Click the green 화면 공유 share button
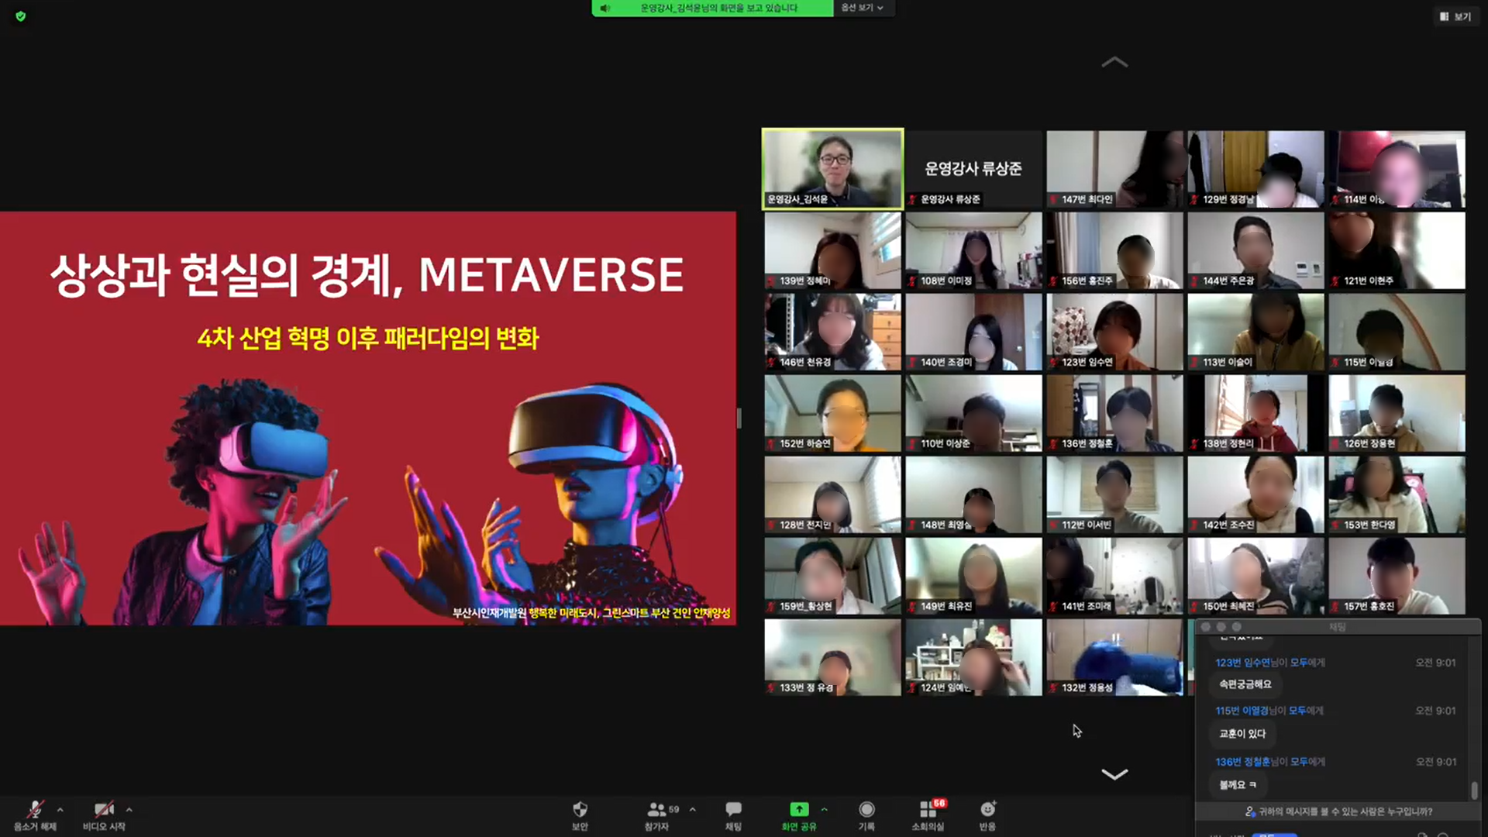1488x837 pixels. (x=798, y=815)
